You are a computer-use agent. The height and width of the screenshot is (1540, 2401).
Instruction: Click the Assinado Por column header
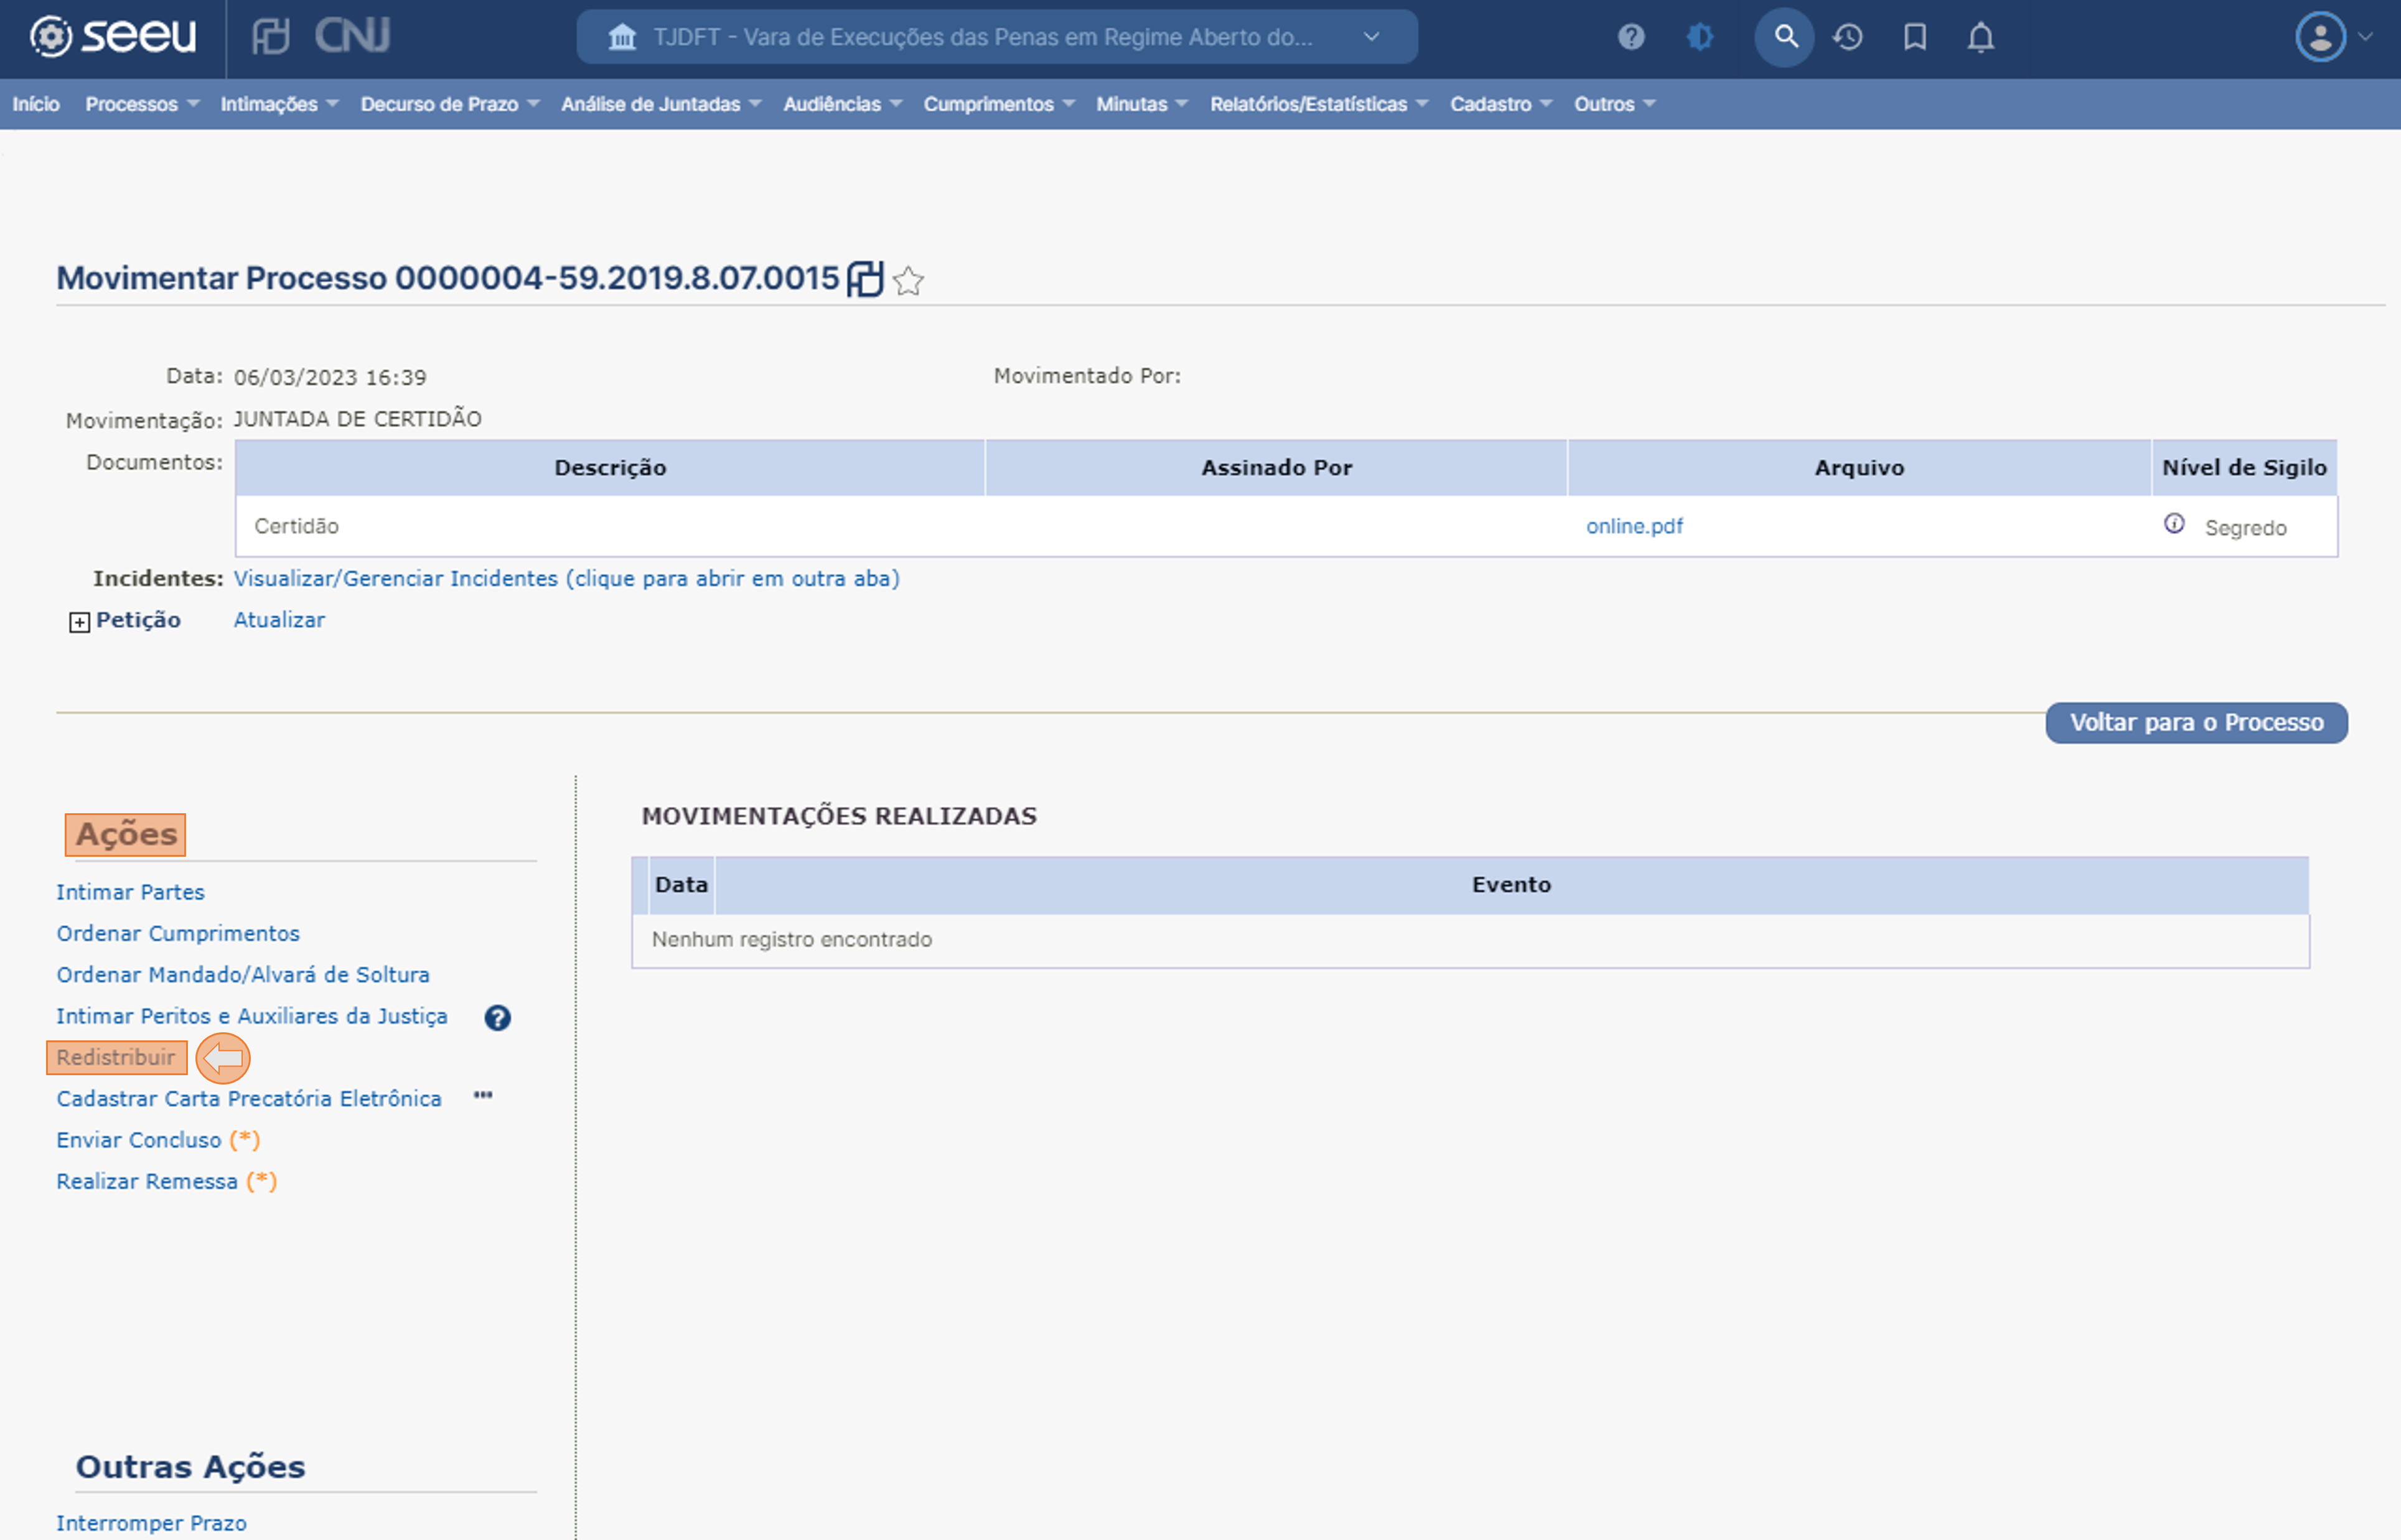(x=1276, y=468)
